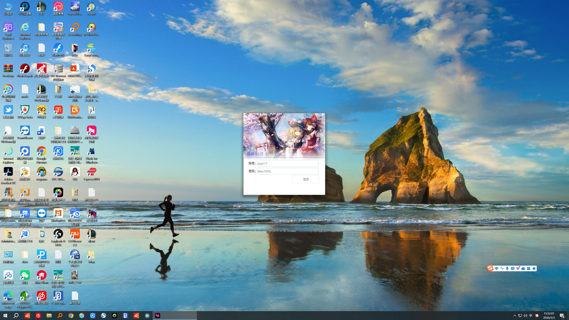Launch ExpressVPN desktop shortcut

point(92,174)
